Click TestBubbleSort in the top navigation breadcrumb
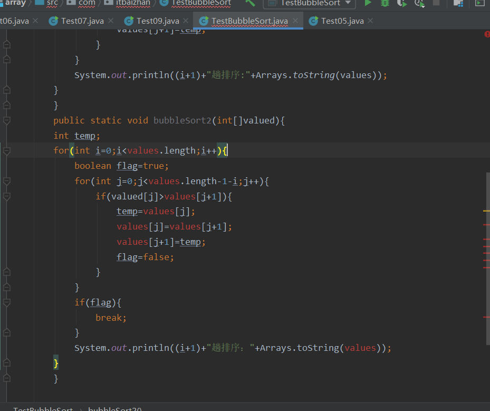Image resolution: width=490 pixels, height=411 pixels. (x=201, y=3)
